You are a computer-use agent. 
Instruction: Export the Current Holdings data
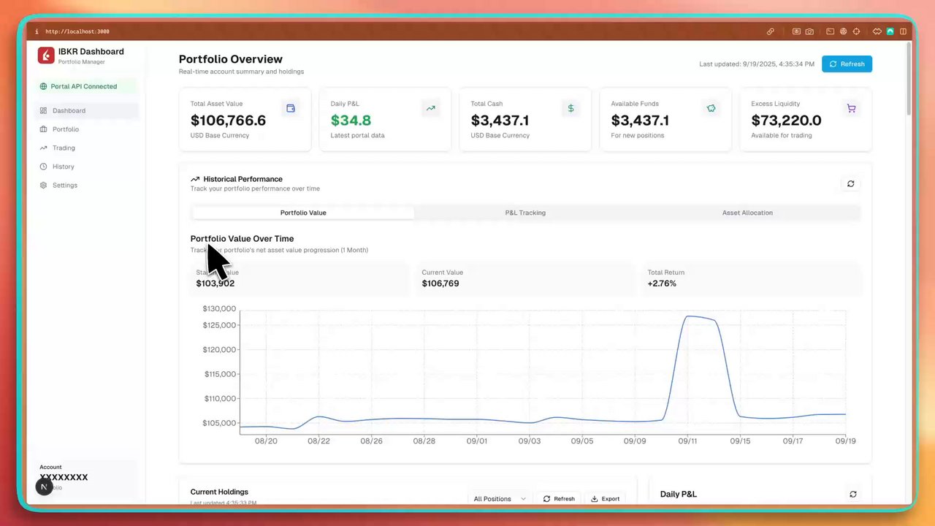click(605, 499)
